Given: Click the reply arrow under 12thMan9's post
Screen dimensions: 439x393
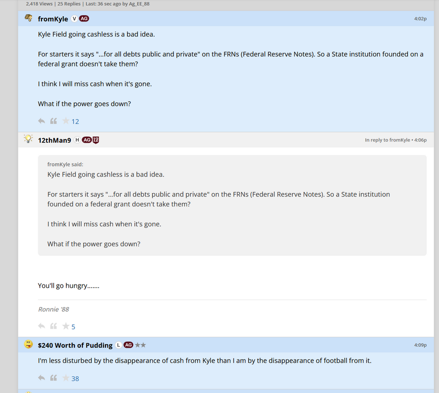Looking at the screenshot, I should pos(41,326).
